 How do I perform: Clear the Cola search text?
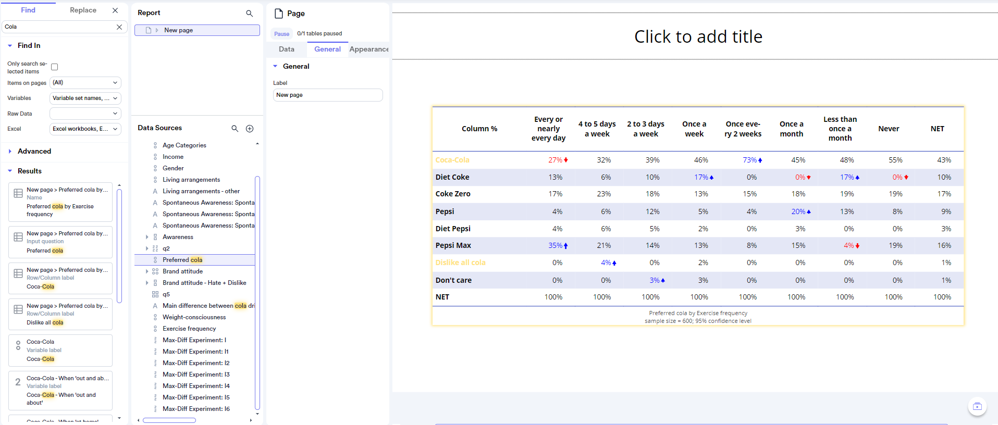click(119, 27)
